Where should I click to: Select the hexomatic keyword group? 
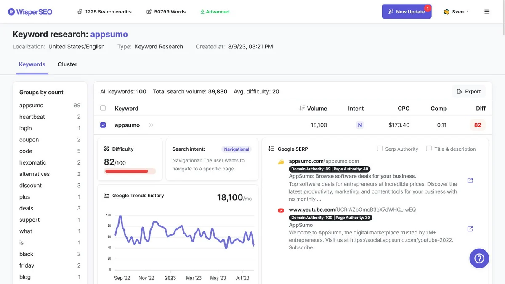(33, 162)
